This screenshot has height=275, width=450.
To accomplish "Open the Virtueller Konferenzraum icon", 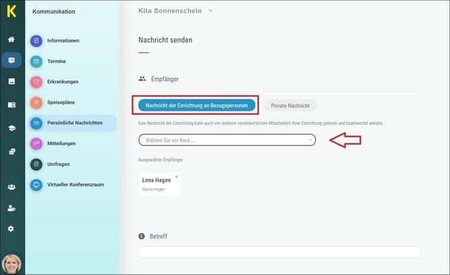I will 36,184.
